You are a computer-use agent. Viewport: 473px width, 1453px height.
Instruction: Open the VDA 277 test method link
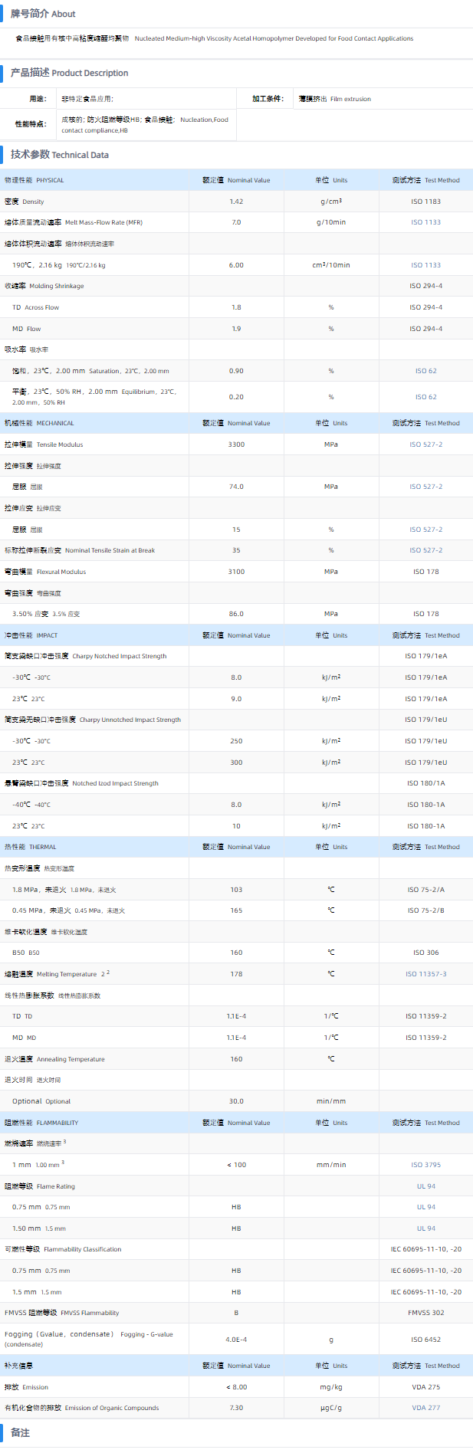(x=425, y=1408)
